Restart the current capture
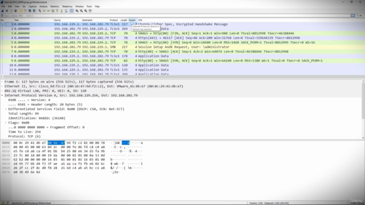 point(11,11)
